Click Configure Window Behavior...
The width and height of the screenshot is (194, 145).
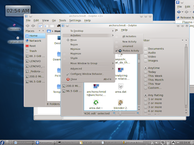coord(88,74)
